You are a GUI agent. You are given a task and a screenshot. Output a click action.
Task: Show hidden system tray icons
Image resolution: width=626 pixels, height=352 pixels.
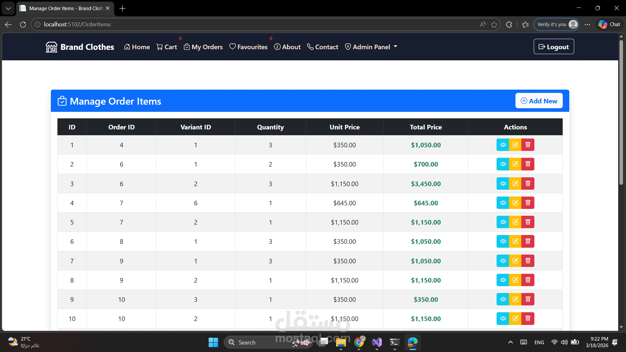510,342
